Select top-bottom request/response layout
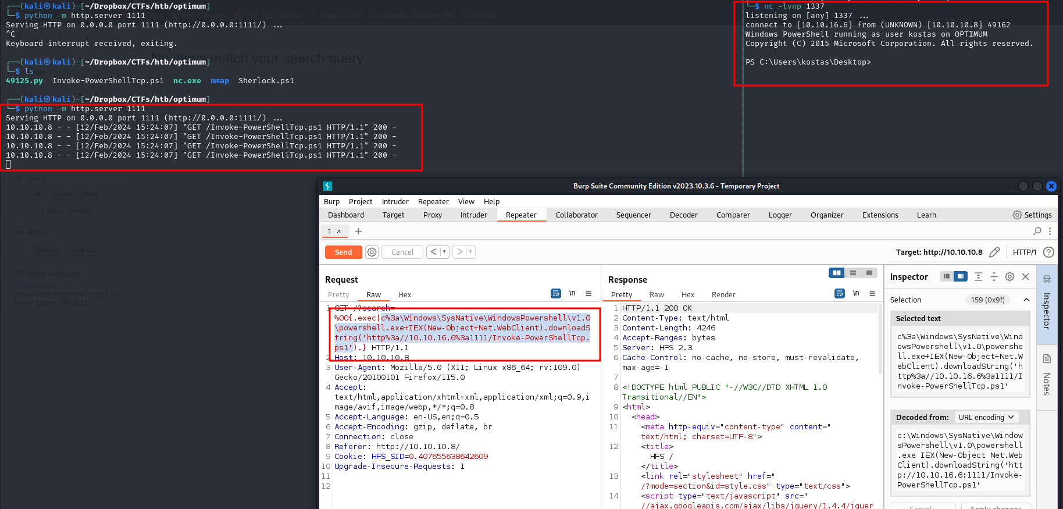Image resolution: width=1063 pixels, height=509 pixels. coord(853,273)
